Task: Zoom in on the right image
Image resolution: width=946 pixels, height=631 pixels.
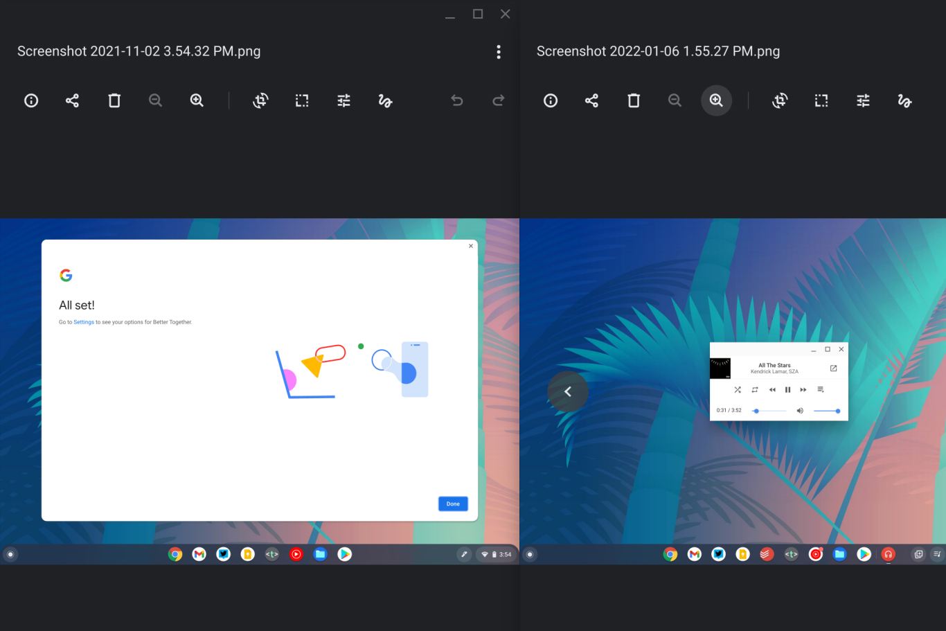Action: (x=716, y=101)
